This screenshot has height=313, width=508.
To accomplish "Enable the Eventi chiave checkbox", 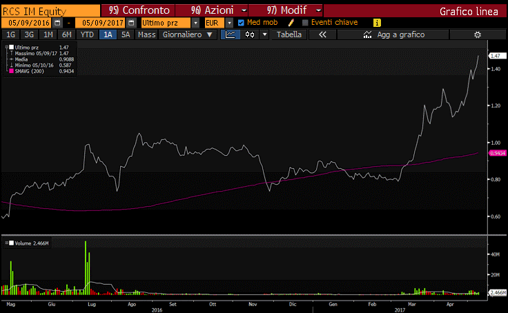I will click(x=305, y=23).
